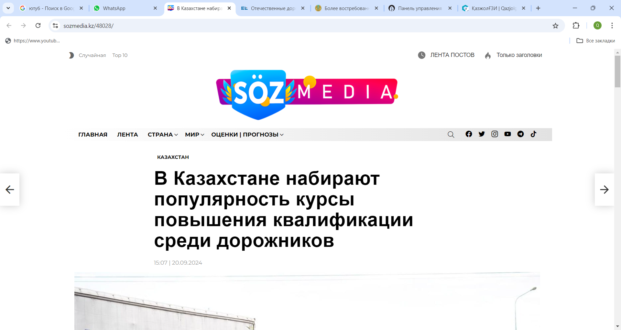Screen dimensions: 621x330
Task: Open the ЛЕНТА ПОСТОВ link
Action: point(452,55)
